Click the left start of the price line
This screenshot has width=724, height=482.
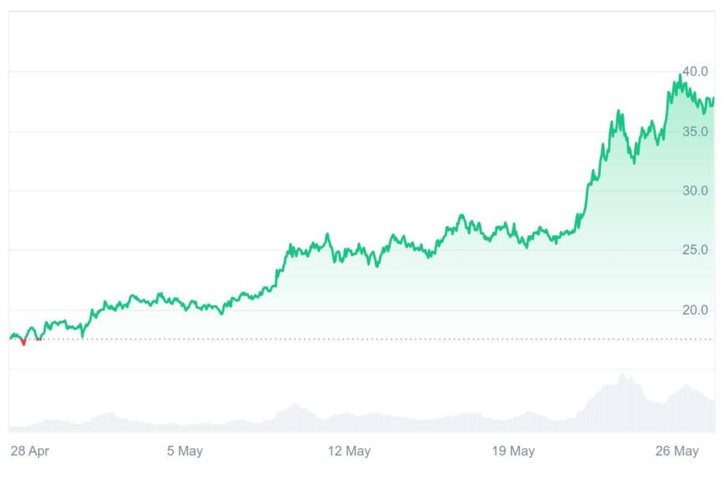(x=11, y=338)
